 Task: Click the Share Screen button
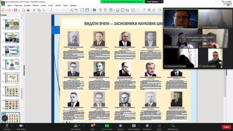[x=107, y=127]
